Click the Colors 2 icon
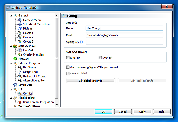Screen dimensions: 178x122 pos(20,37)
